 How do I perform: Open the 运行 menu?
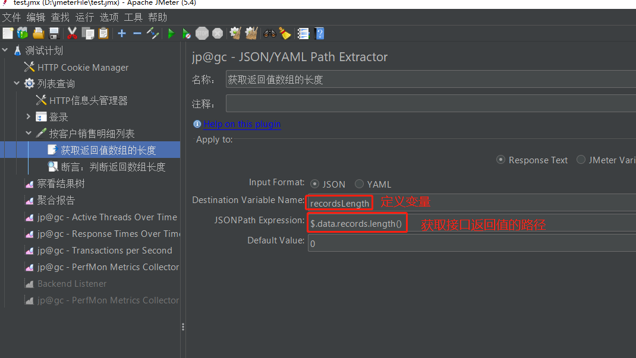[84, 17]
